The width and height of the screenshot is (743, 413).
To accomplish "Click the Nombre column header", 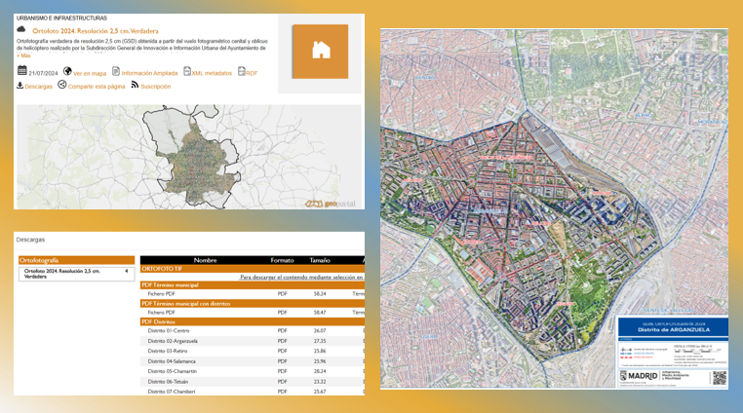I will (x=205, y=260).
